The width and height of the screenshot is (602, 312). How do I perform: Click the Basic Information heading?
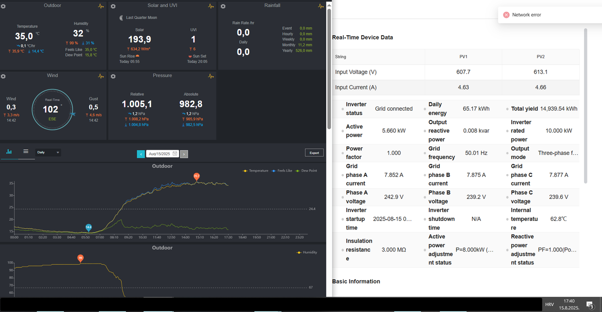click(x=356, y=282)
